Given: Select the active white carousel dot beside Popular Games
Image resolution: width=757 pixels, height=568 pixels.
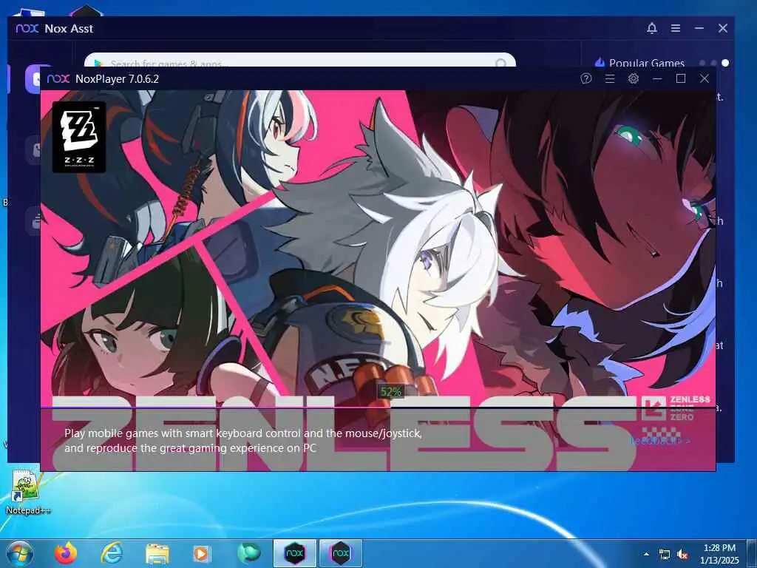Looking at the screenshot, I should click(725, 63).
